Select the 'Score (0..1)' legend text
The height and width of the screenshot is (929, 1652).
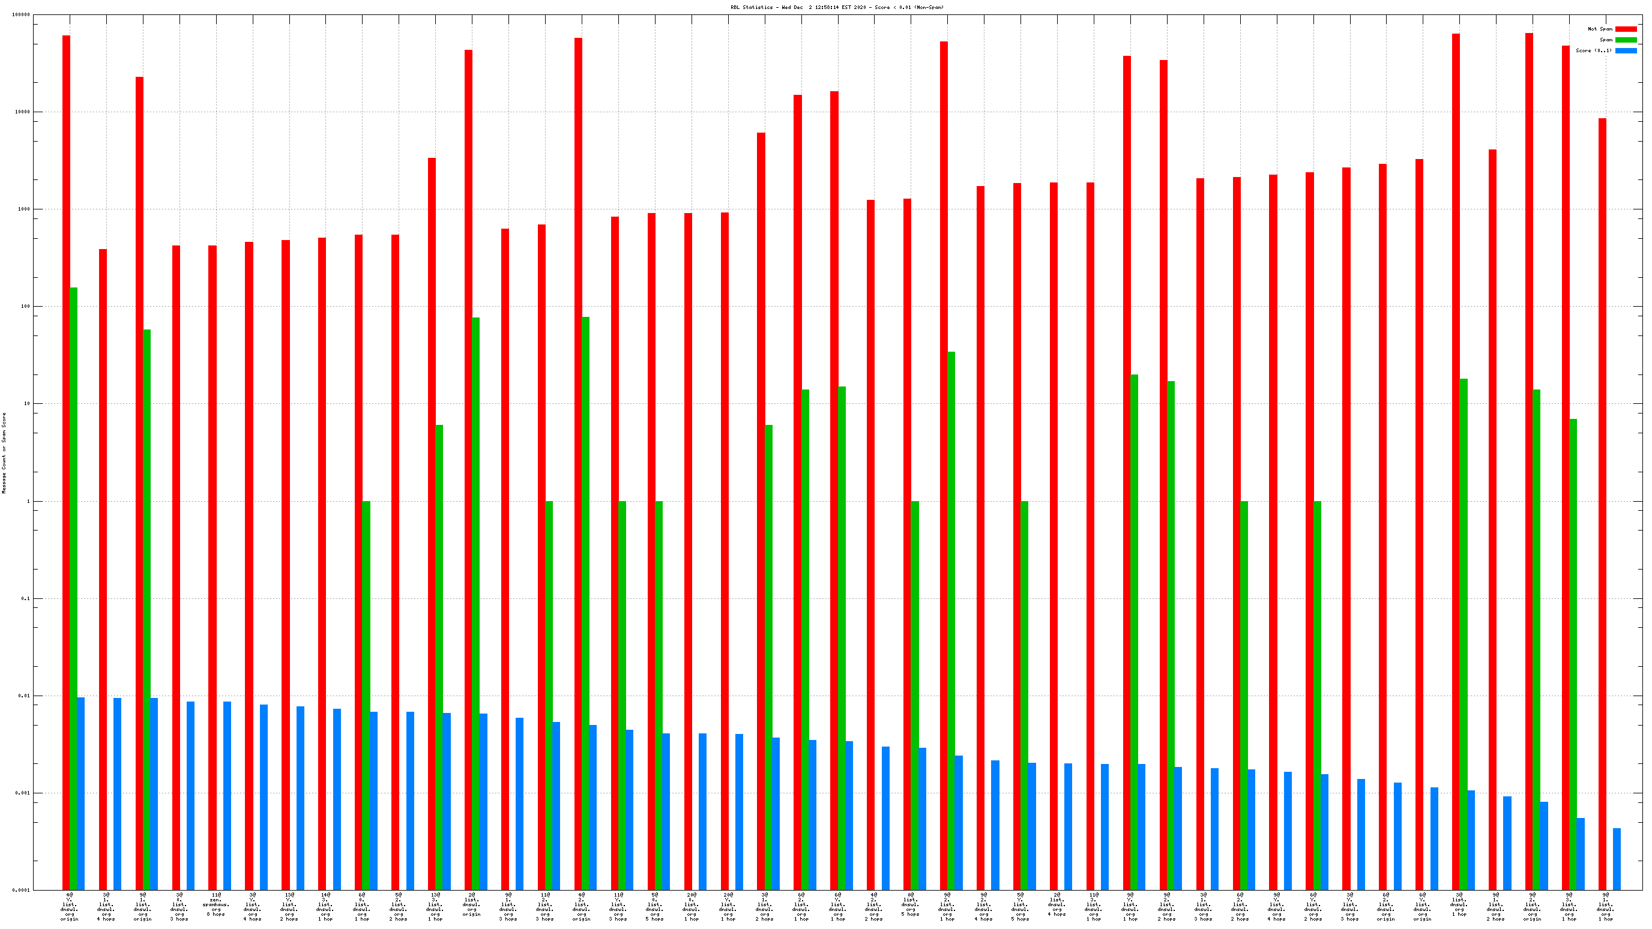1593,50
